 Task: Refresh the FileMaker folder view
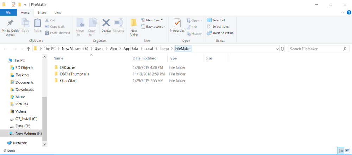point(282,49)
